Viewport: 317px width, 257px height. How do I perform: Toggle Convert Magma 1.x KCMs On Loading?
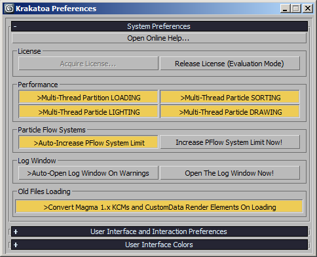pos(159,207)
